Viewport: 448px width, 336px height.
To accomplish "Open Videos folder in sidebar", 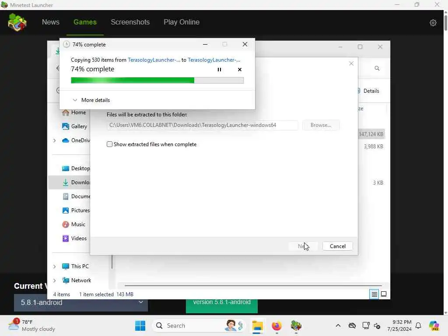I will [74, 238].
